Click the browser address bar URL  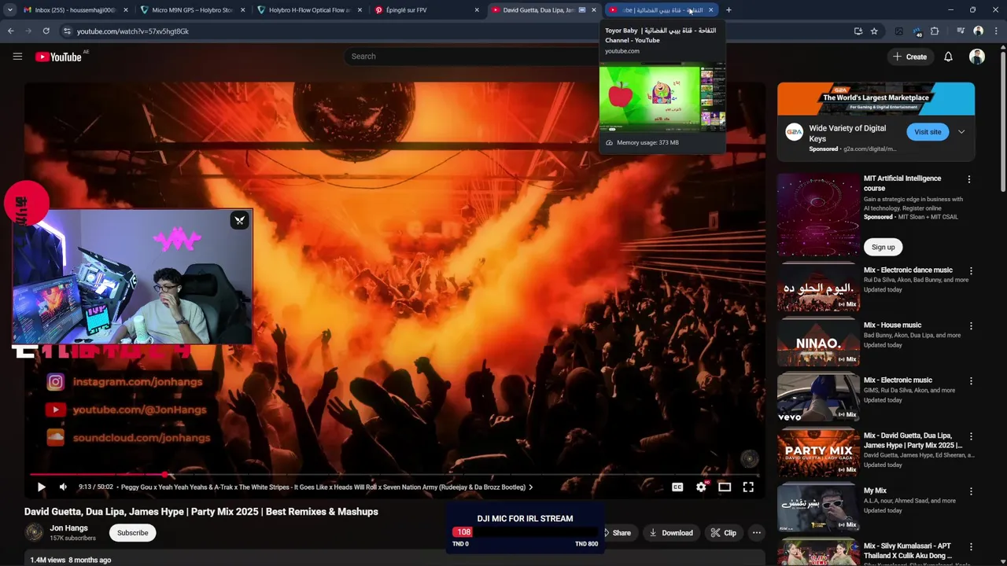(x=133, y=31)
